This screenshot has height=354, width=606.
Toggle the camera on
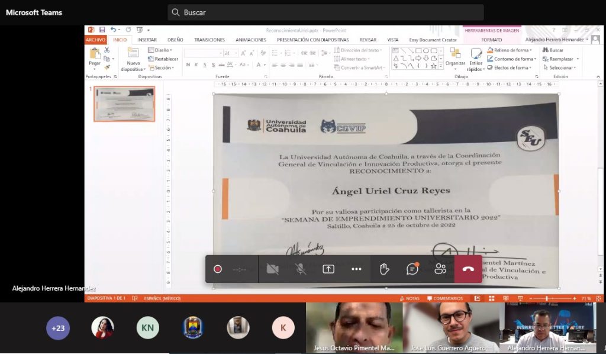pos(272,269)
